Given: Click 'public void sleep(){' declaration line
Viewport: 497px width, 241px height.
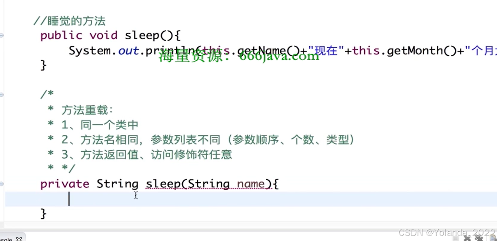Looking at the screenshot, I should tap(110, 36).
